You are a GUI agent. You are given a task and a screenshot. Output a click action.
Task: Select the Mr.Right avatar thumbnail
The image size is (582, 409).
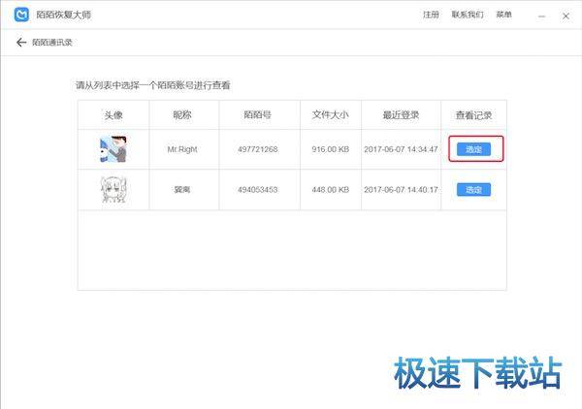click(x=113, y=149)
